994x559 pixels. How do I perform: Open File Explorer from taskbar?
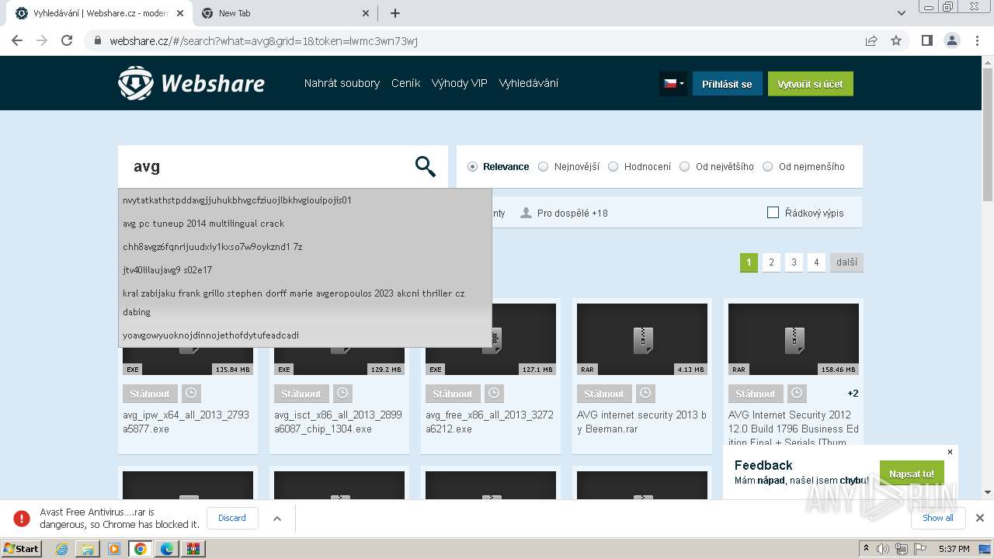pos(88,549)
